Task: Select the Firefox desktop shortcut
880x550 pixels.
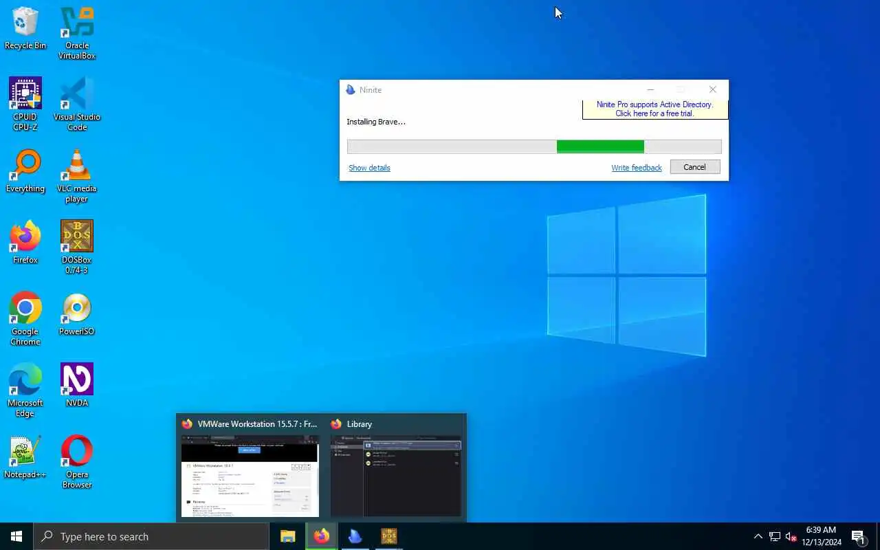Action: [25, 243]
